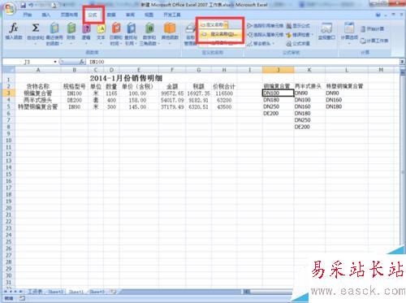Open the Logical functions purple book icon
The height and width of the screenshot is (303, 406).
(86, 28)
